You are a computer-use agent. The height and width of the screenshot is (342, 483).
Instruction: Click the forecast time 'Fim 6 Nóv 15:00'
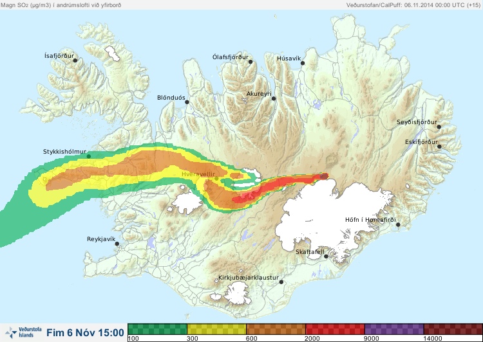click(85, 332)
